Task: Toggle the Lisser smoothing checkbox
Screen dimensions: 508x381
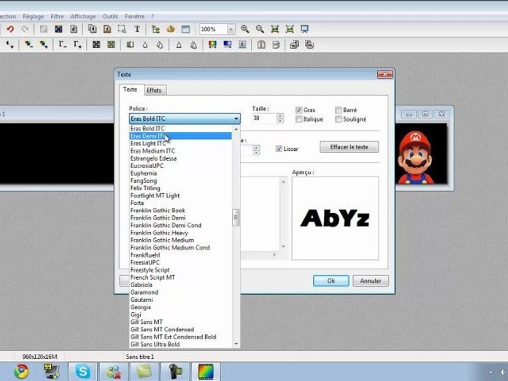Action: coord(279,149)
